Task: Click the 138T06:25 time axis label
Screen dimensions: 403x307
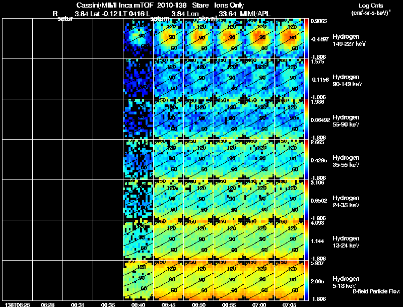Action: 18,305
